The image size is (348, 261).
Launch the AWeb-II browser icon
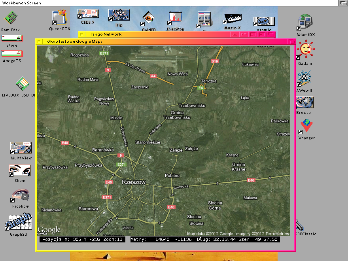coord(304,78)
